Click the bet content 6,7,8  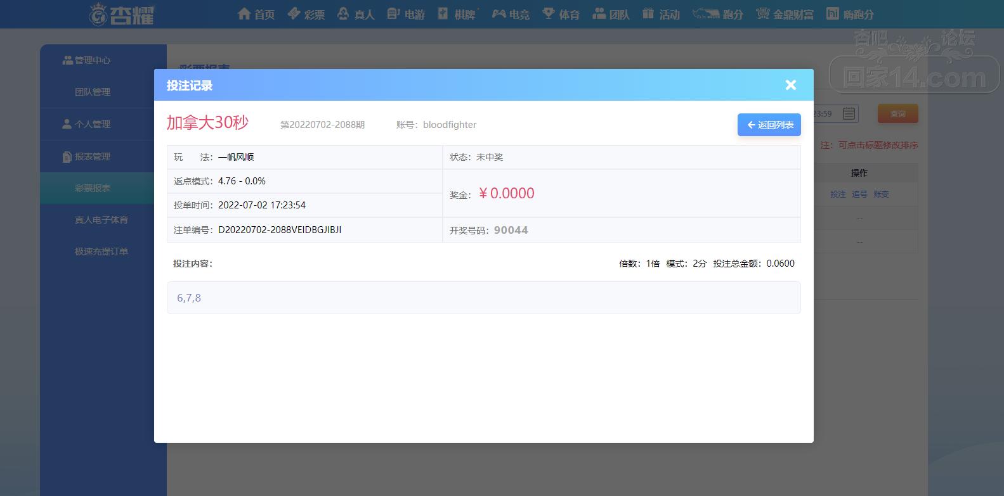(189, 298)
